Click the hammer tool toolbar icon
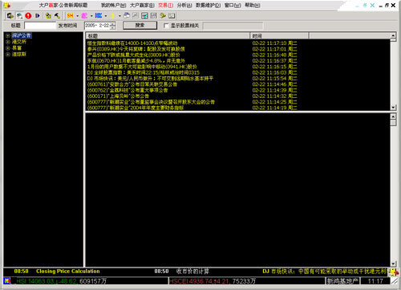This screenshot has height=290, width=401. click(x=57, y=16)
